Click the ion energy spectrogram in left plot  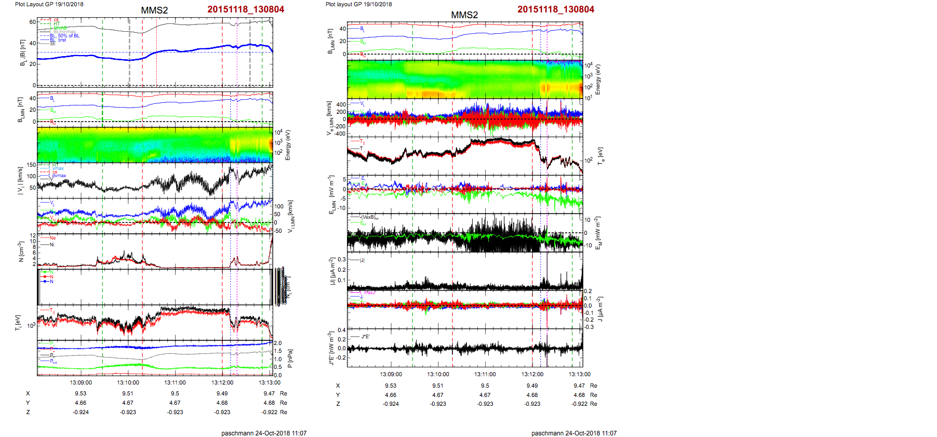(x=155, y=145)
